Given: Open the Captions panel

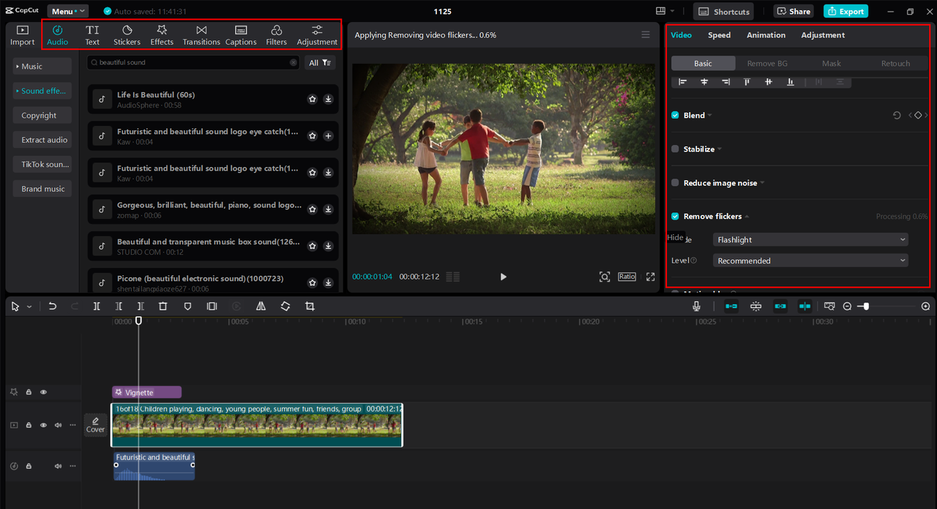Looking at the screenshot, I should (241, 35).
